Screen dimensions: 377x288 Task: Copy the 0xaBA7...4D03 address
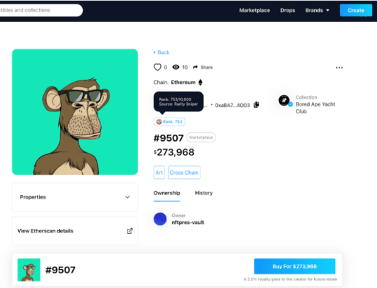[256, 104]
